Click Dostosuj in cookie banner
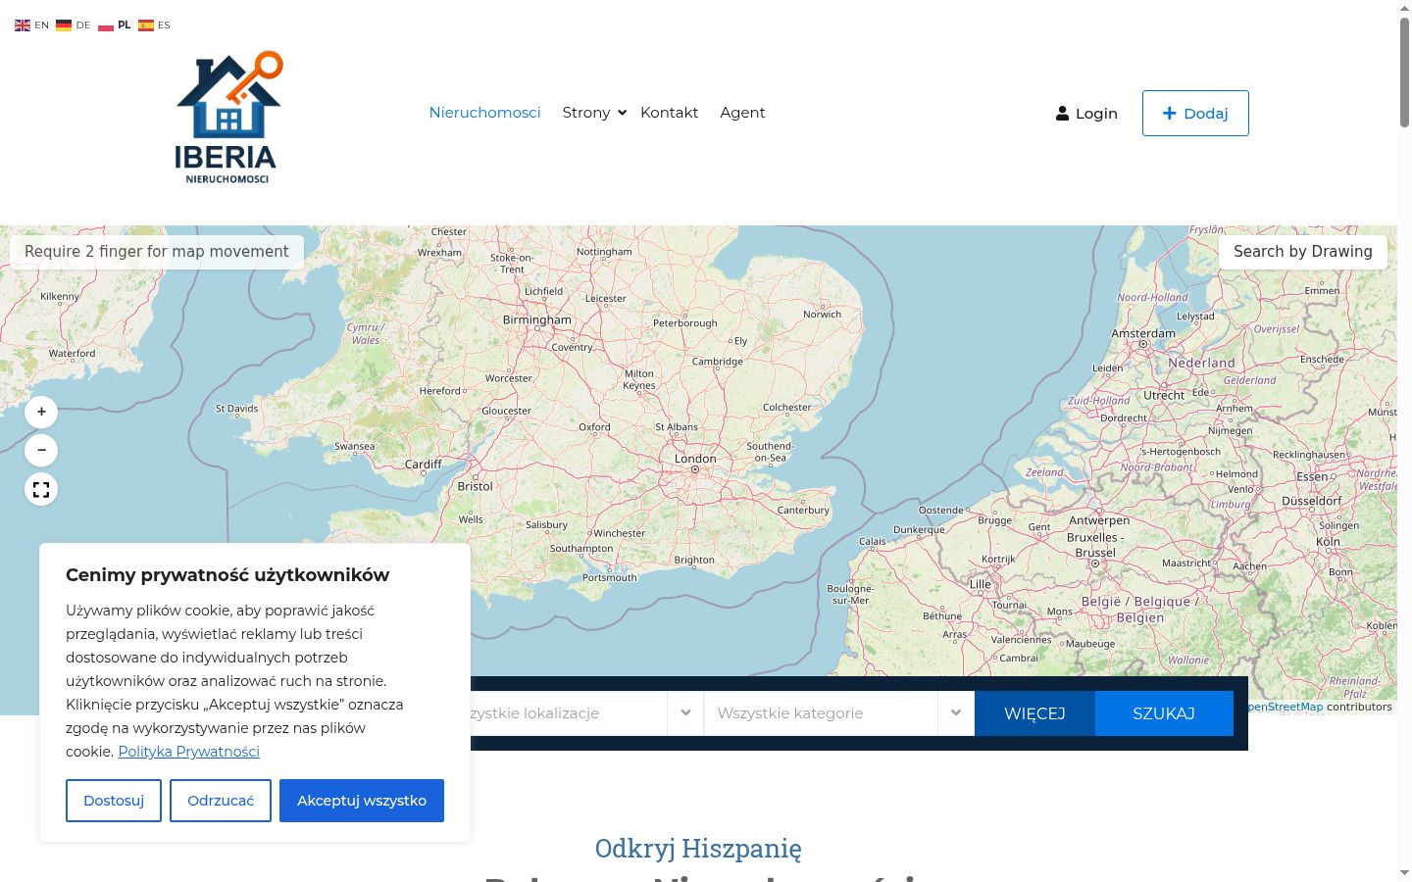The height and width of the screenshot is (882, 1412). [x=114, y=801]
